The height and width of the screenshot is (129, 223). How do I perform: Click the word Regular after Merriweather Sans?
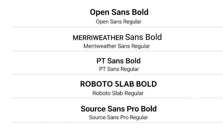click(141, 46)
